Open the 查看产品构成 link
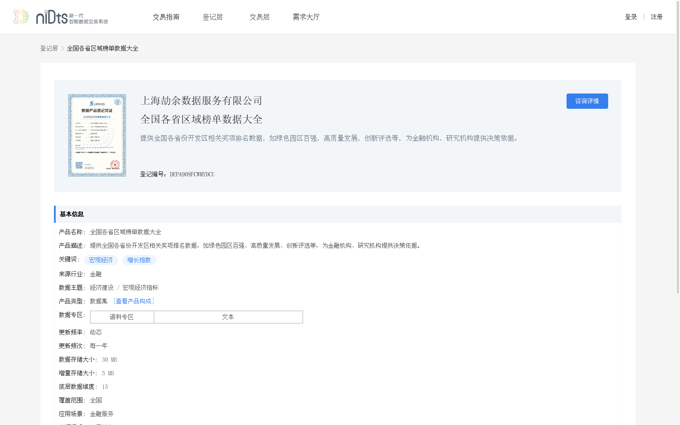Viewport: 680px width, 425px height. coord(133,301)
